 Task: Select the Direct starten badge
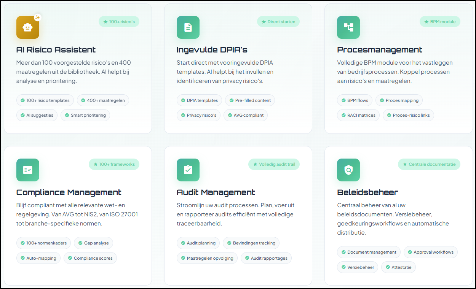click(278, 22)
